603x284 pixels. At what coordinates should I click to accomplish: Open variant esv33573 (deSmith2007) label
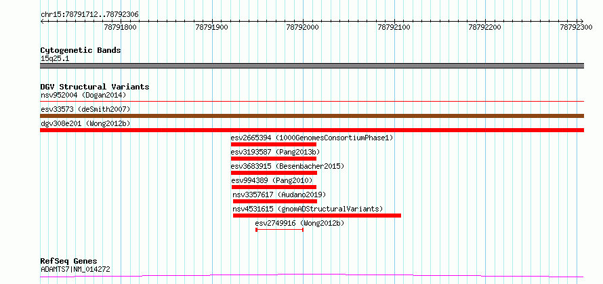(85, 109)
